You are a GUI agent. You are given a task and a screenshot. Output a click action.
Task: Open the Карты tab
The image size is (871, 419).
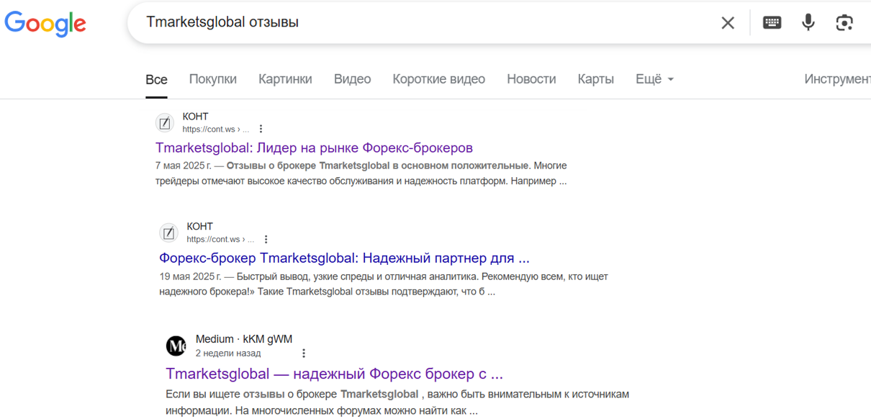[595, 79]
